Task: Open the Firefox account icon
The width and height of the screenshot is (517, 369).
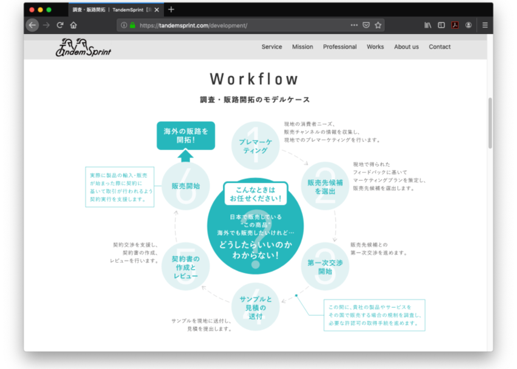Action: click(469, 25)
